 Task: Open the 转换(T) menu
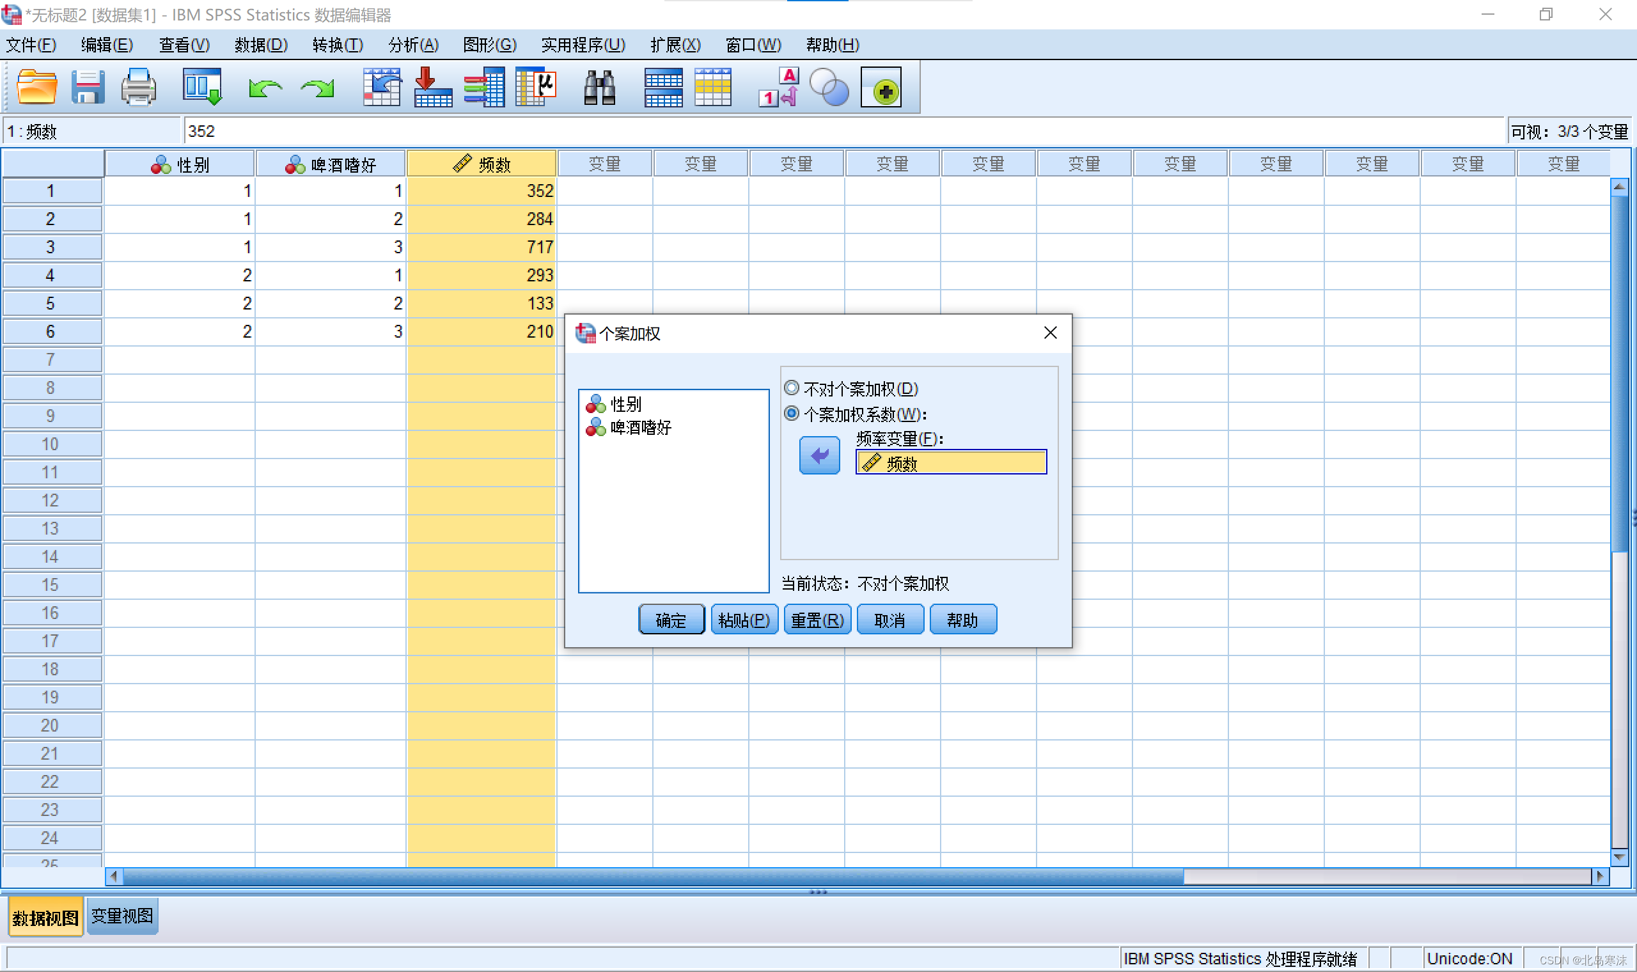pyautogui.click(x=337, y=45)
